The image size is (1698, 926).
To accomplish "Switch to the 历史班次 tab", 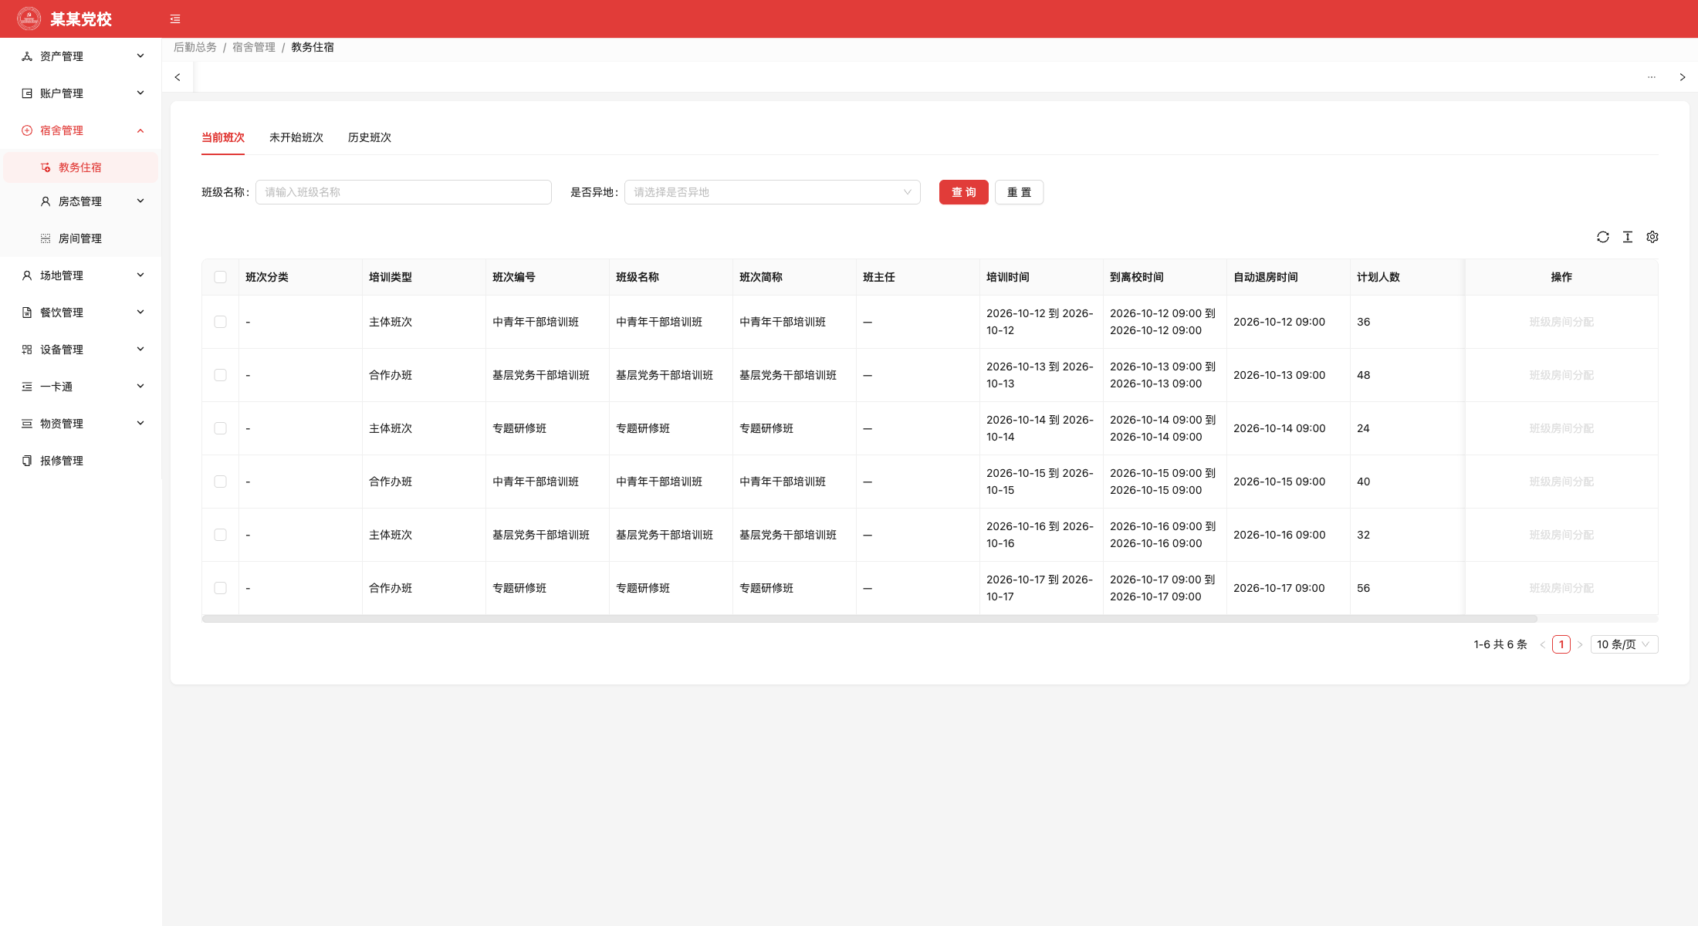I will pyautogui.click(x=370, y=137).
